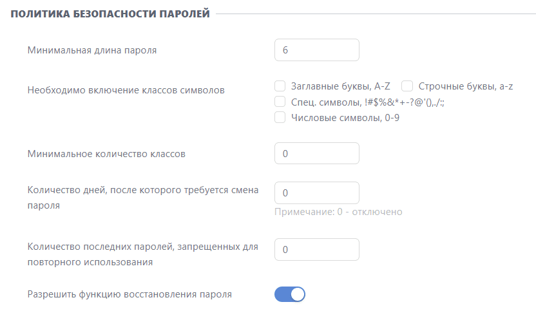Select the 'Числовые символы, 0-9' checkbox box
The height and width of the screenshot is (320, 536).
pos(280,117)
